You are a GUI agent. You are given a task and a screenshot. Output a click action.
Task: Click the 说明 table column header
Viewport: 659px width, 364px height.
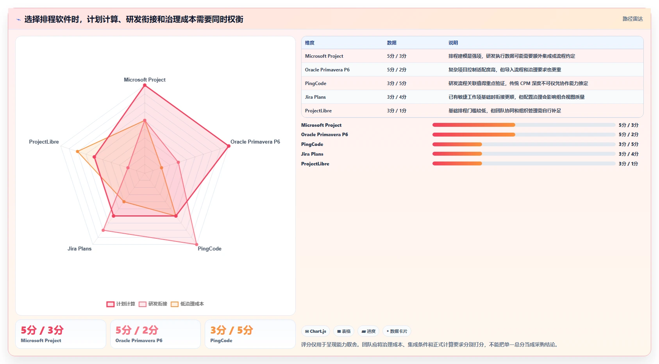point(453,43)
